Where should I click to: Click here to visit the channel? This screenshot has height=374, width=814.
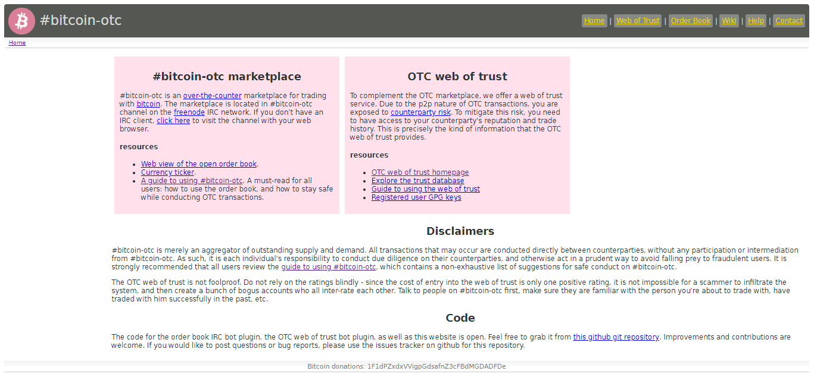point(173,121)
